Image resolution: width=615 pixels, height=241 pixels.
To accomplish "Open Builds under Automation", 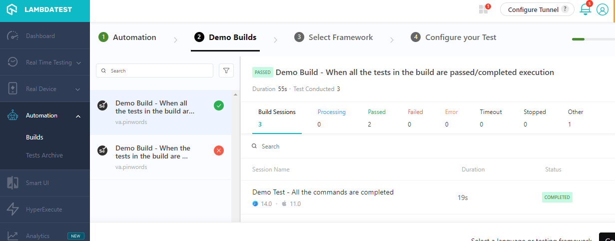I will 34,137.
